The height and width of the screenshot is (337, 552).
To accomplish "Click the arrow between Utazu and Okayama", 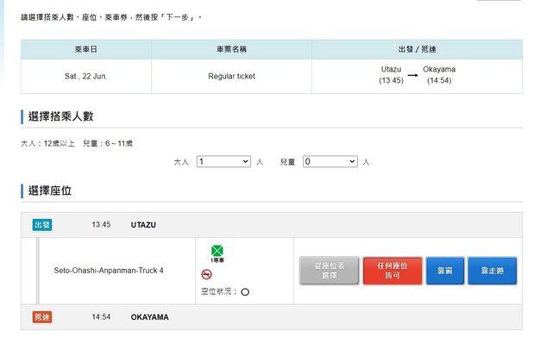I will point(412,75).
